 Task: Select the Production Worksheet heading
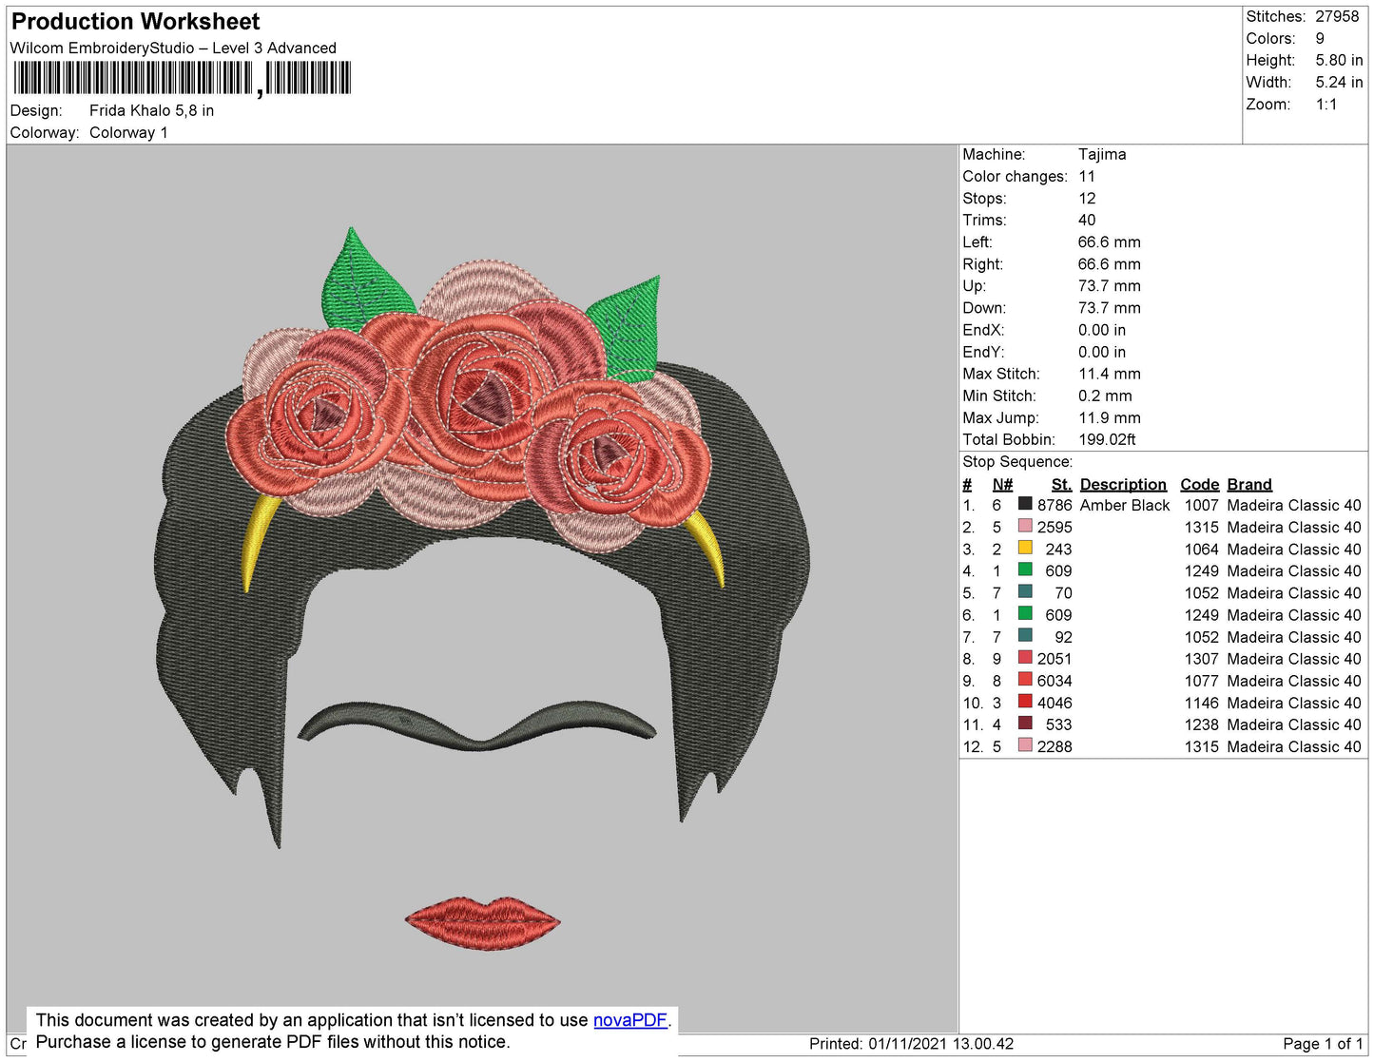tap(135, 22)
